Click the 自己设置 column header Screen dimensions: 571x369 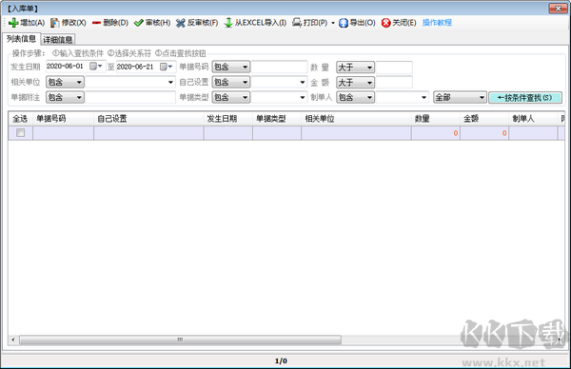[x=148, y=119]
